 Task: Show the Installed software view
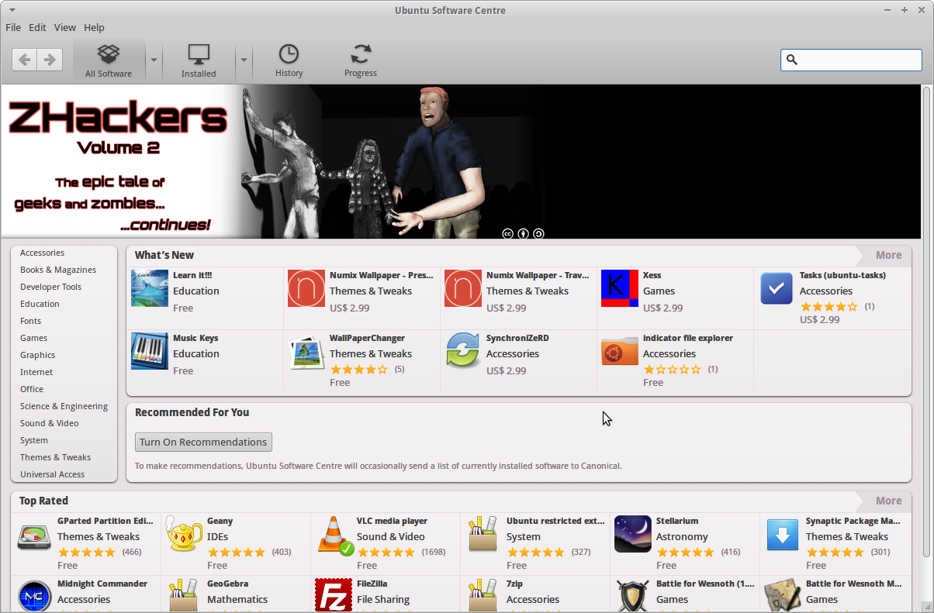pyautogui.click(x=199, y=60)
